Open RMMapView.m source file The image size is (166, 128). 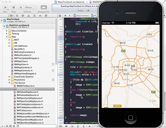(x=21, y=64)
